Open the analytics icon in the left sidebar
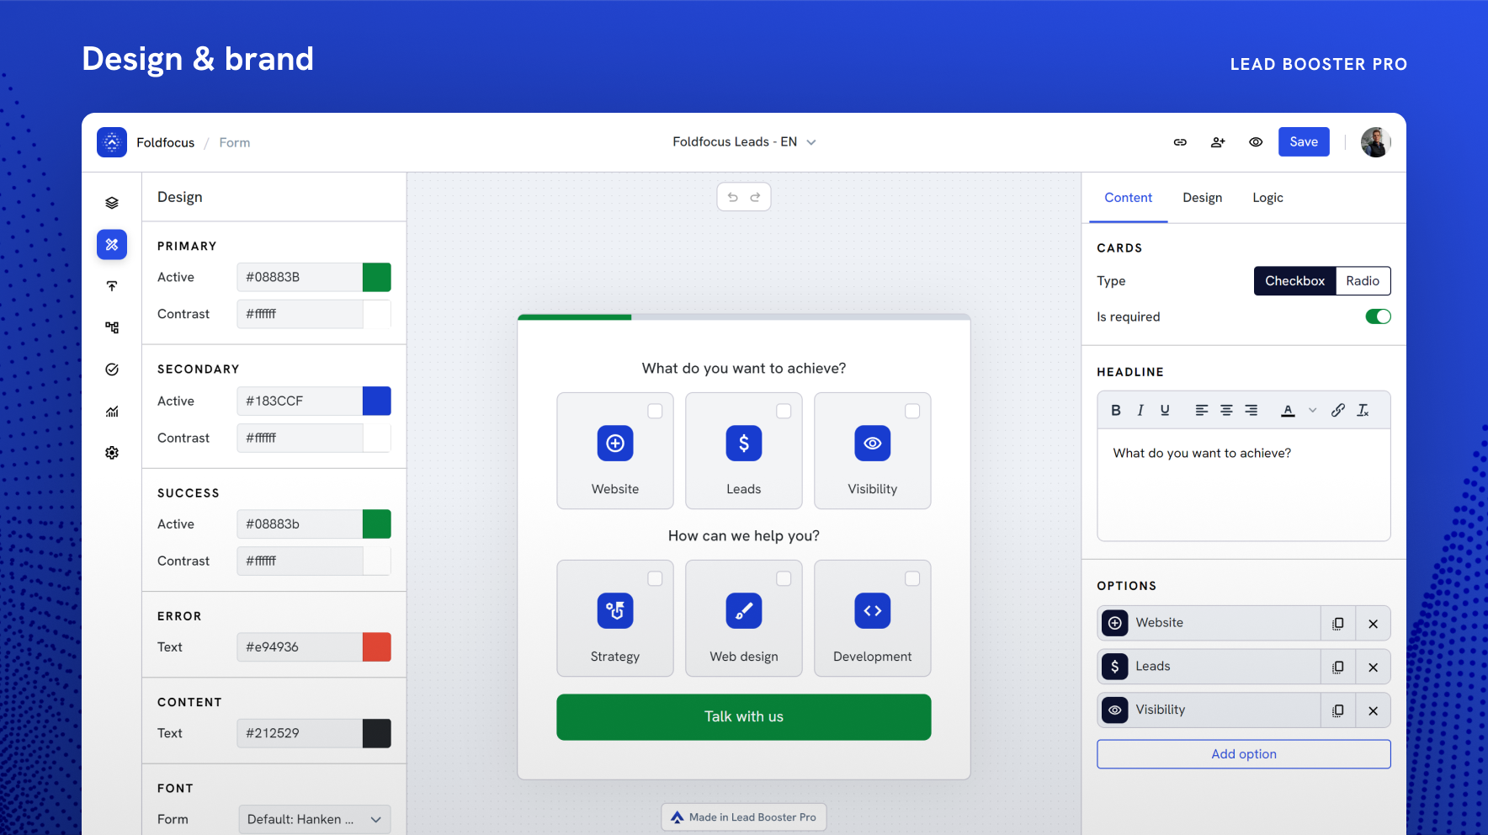 tap(112, 411)
